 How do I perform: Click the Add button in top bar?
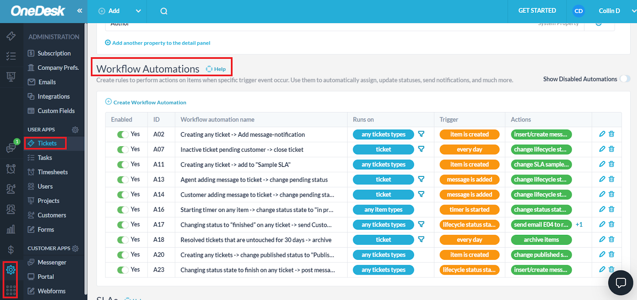(109, 11)
